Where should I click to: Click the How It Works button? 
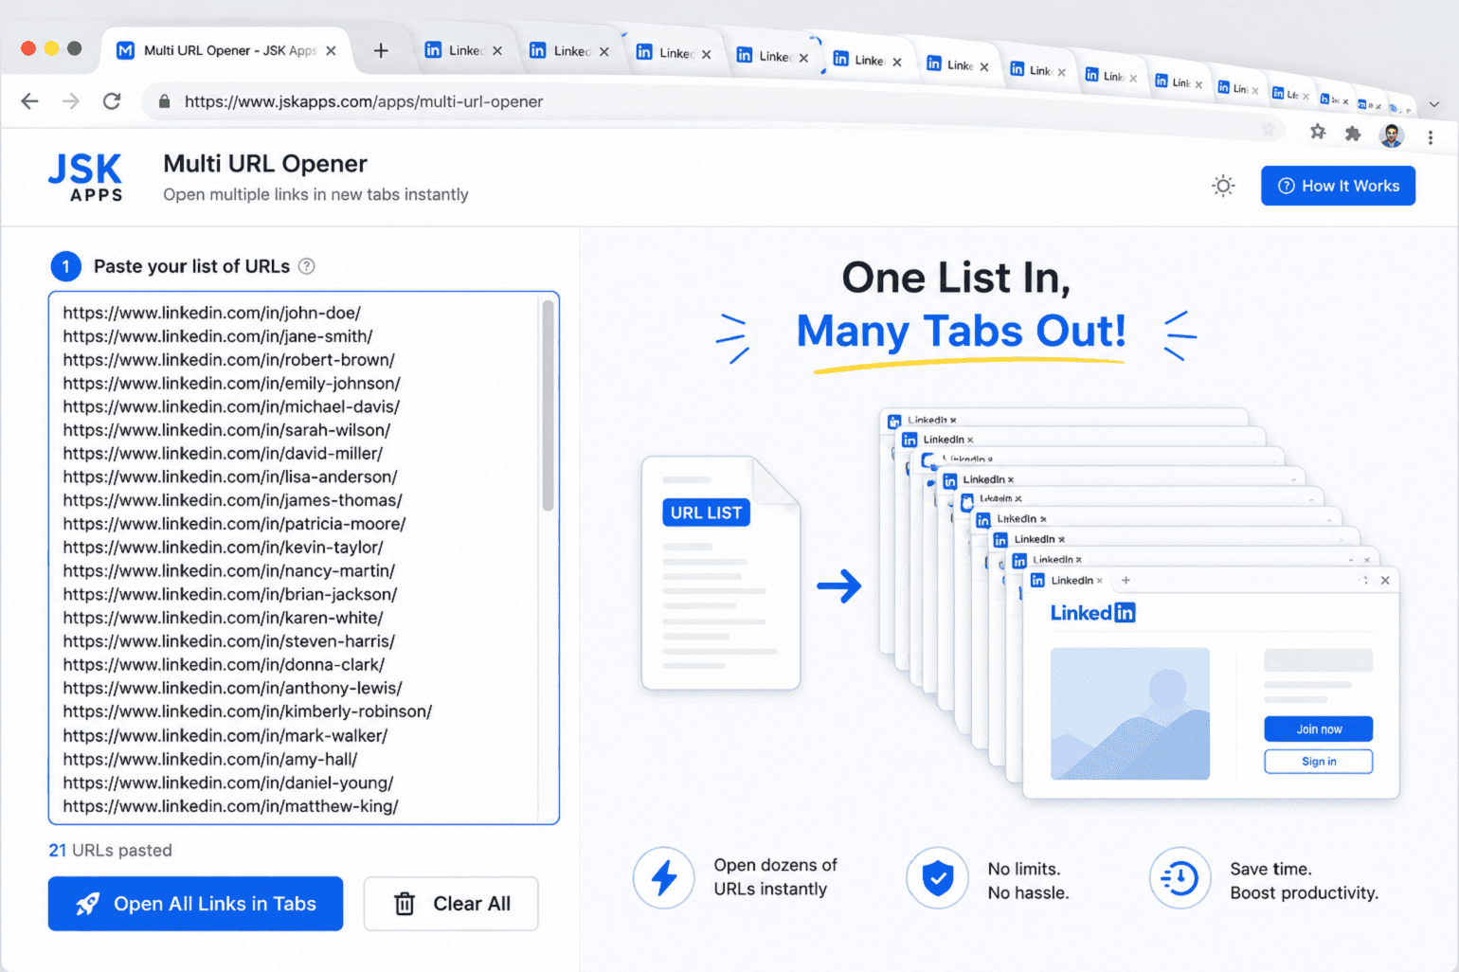tap(1338, 186)
